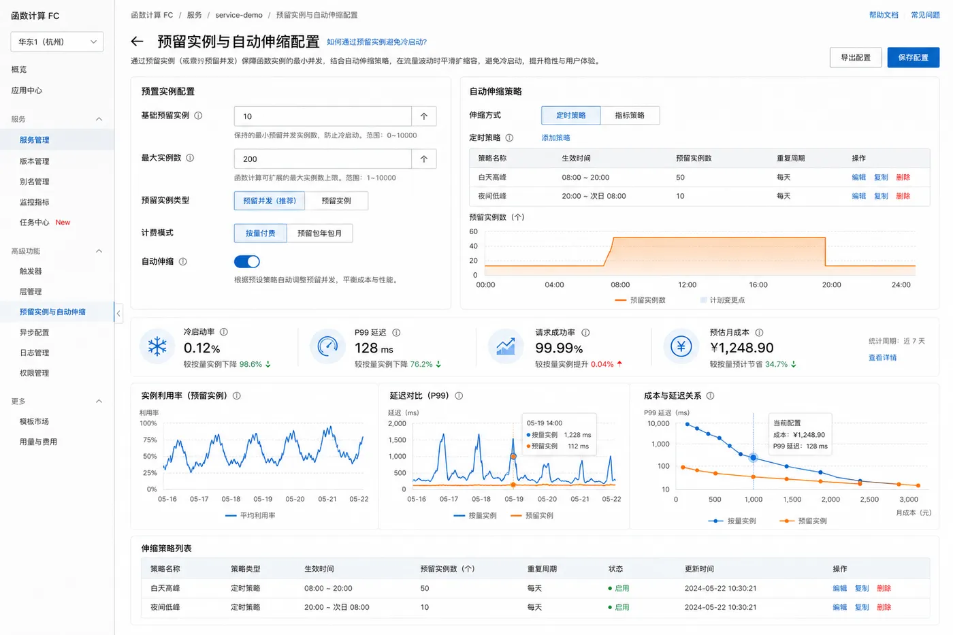
Task: Choose 预留包年包月 billing mode
Action: (x=319, y=233)
